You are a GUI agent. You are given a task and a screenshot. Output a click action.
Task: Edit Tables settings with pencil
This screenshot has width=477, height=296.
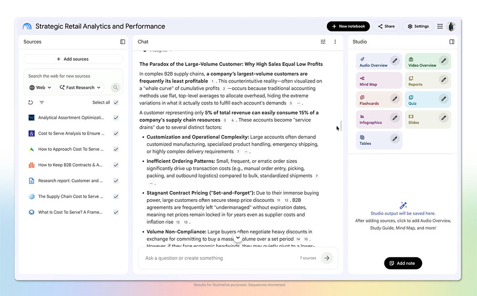pos(394,138)
